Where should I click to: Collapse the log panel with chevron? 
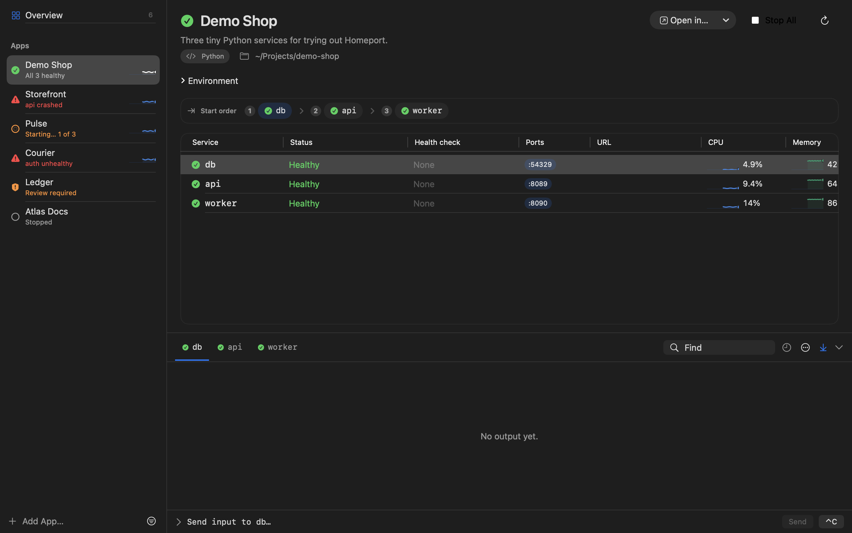click(839, 347)
